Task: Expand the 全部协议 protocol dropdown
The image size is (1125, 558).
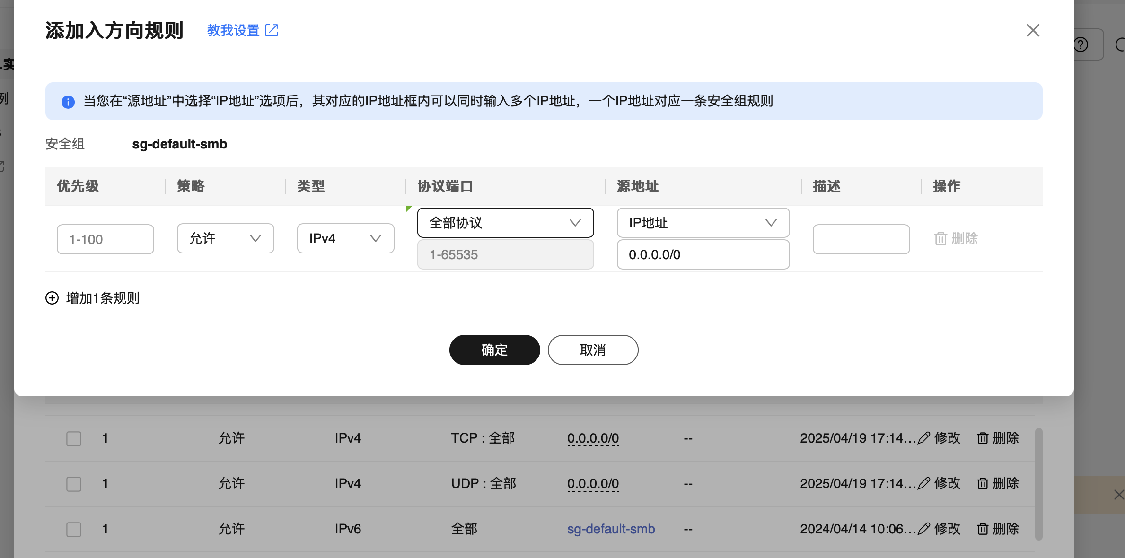Action: [505, 223]
